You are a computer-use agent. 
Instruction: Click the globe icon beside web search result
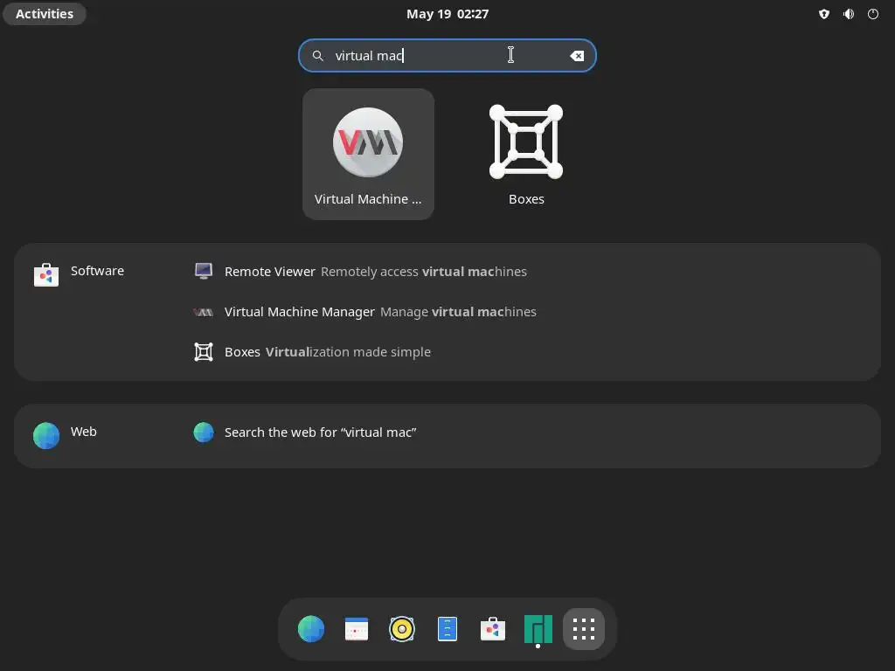(x=204, y=432)
